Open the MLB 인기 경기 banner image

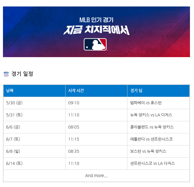coord(96,32)
